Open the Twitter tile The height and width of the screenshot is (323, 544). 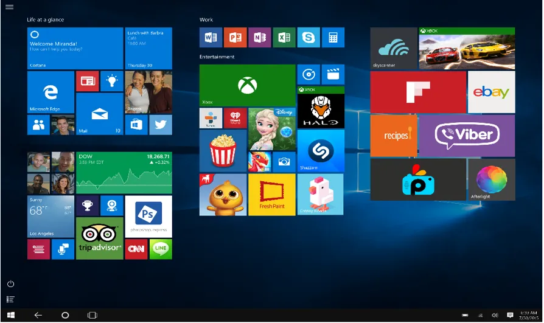(161, 125)
